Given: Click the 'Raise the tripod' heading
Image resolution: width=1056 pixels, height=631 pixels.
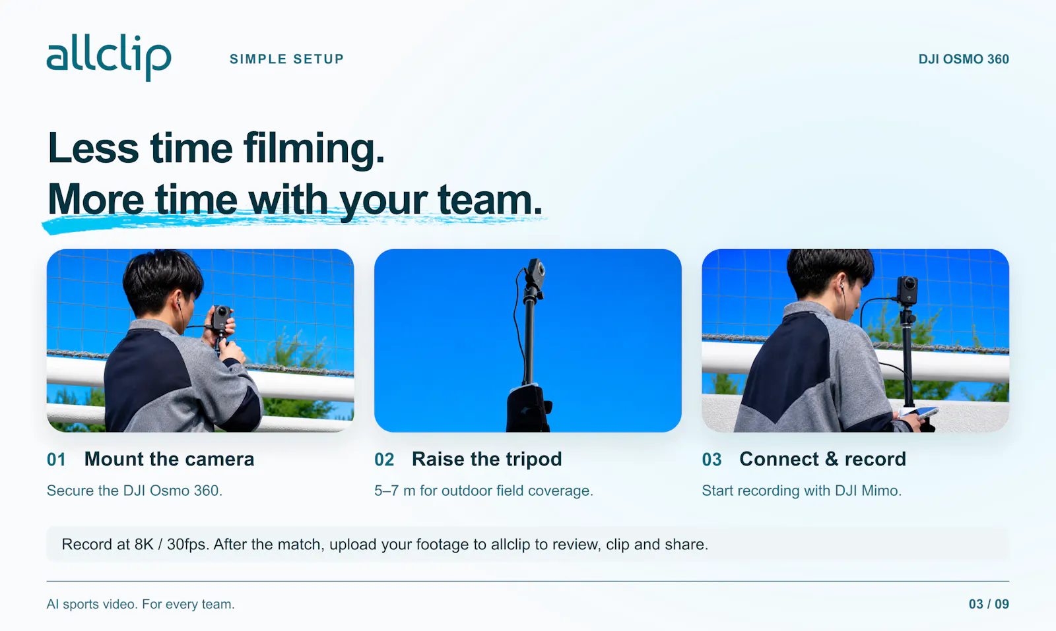Looking at the screenshot, I should click(487, 459).
